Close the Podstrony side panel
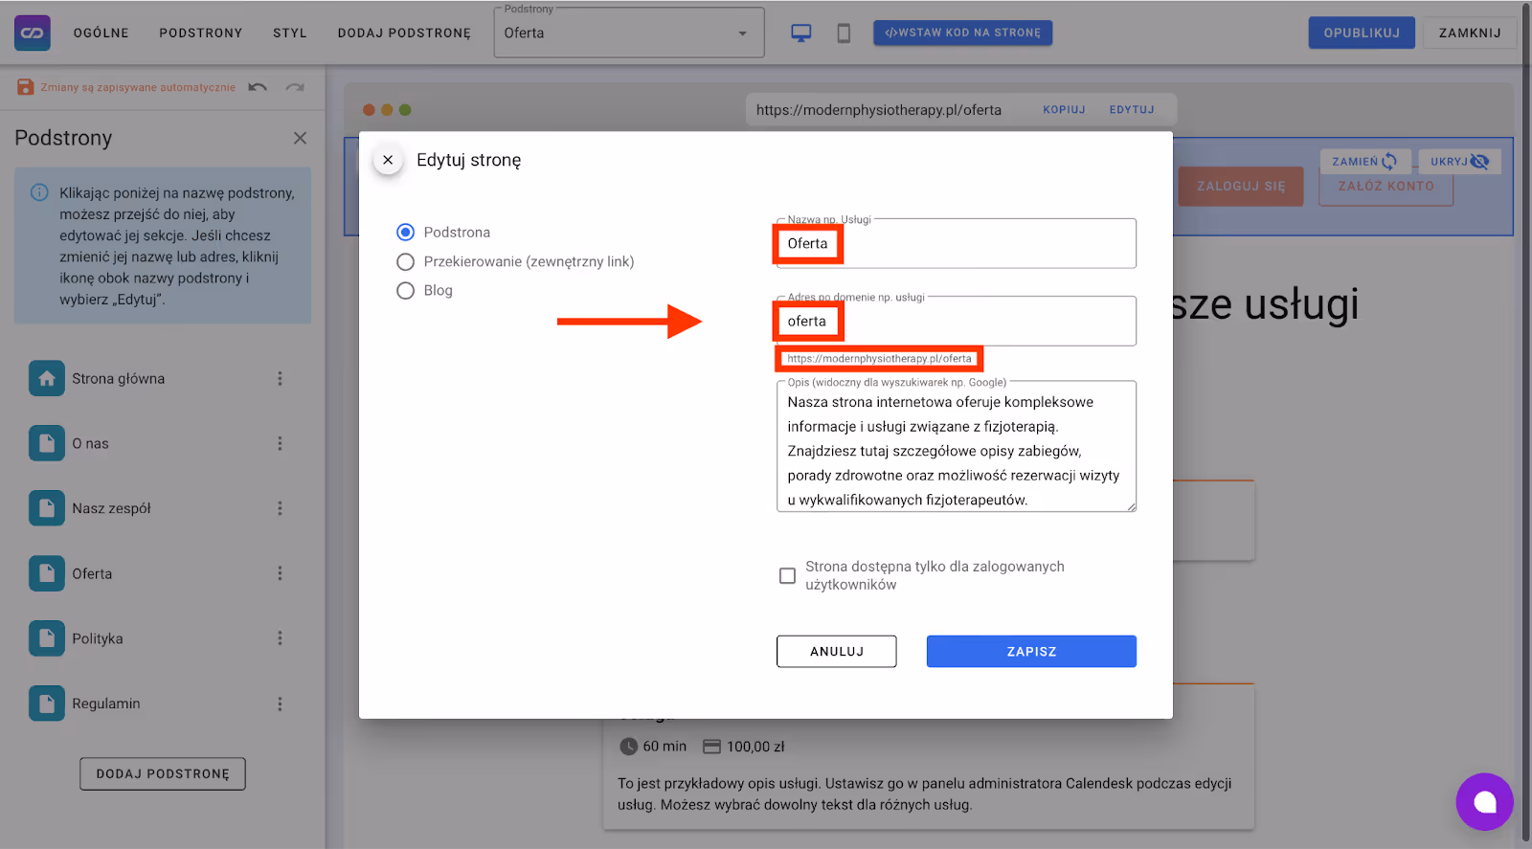 click(300, 138)
